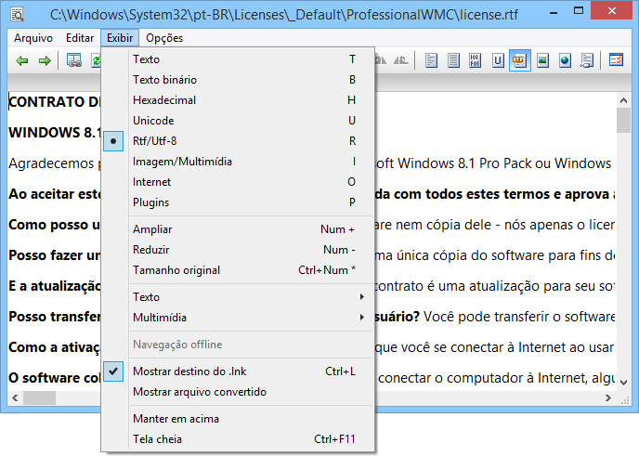Click the text 'conectar o computador à Internet'

483,378
